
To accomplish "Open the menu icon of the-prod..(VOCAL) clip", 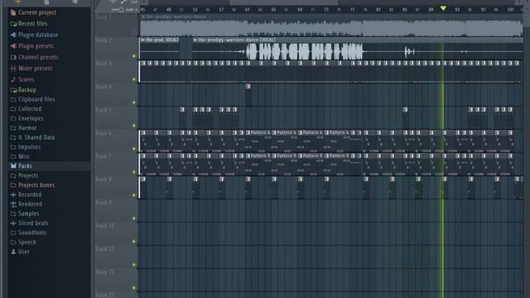I will [x=143, y=41].
